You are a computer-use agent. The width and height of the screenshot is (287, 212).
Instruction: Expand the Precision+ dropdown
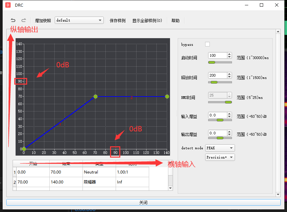[220, 157]
